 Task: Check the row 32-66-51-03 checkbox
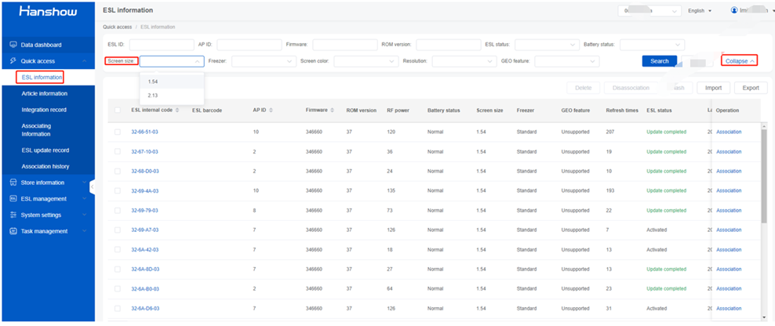118,132
